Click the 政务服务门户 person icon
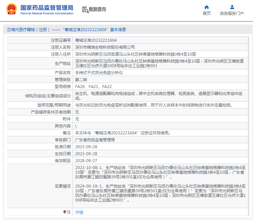 point(232,7)
